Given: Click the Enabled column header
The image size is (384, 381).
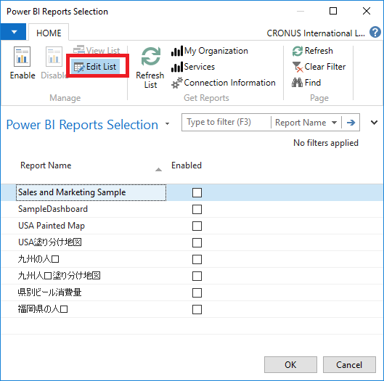Looking at the screenshot, I should pyautogui.click(x=187, y=165).
